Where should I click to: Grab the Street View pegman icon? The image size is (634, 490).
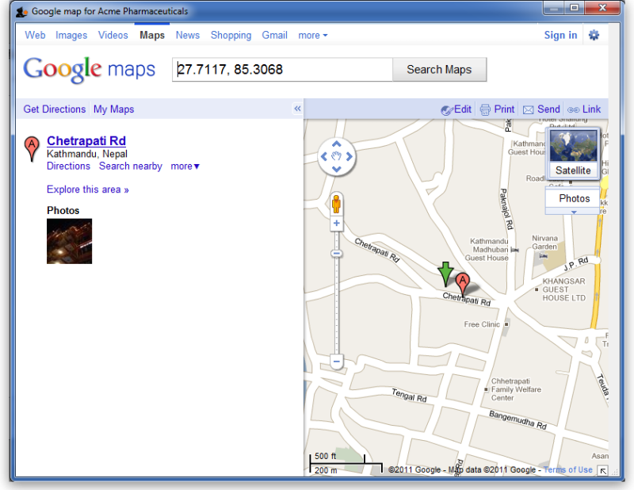pyautogui.click(x=336, y=204)
